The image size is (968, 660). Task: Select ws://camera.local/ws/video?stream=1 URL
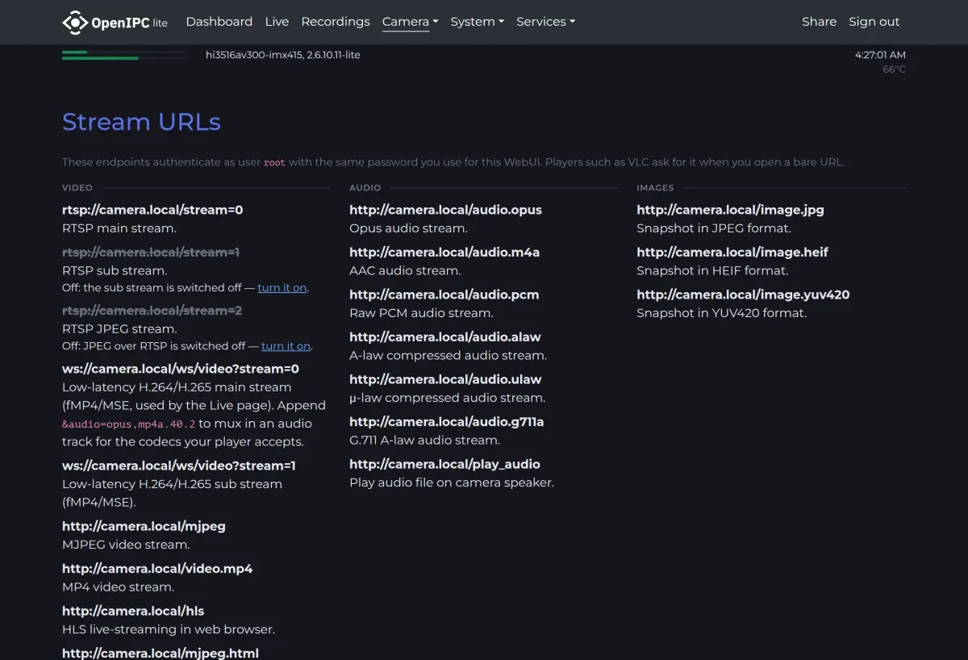click(179, 466)
